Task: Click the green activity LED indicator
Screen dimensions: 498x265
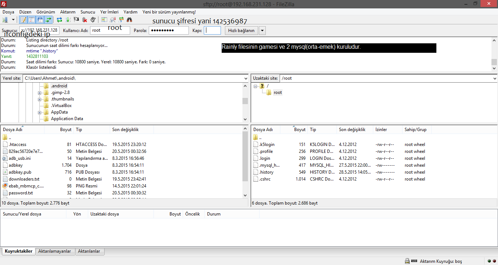Action: coord(489,261)
